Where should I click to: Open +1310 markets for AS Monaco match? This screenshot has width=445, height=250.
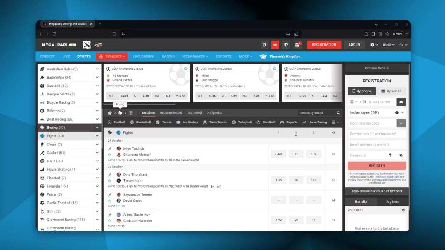(180, 96)
